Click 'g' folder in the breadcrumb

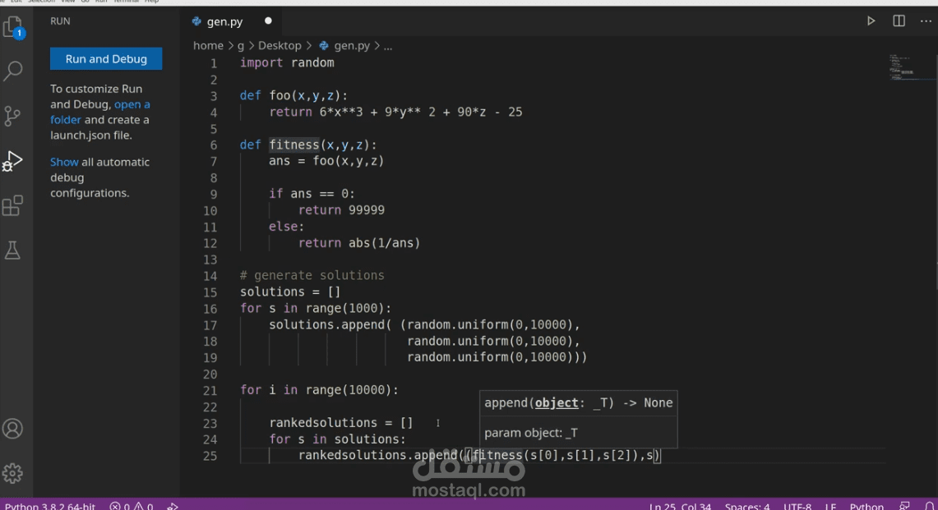(x=241, y=45)
